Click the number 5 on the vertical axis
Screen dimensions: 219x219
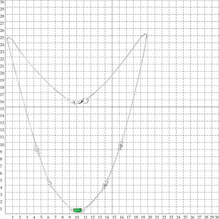[1, 180]
